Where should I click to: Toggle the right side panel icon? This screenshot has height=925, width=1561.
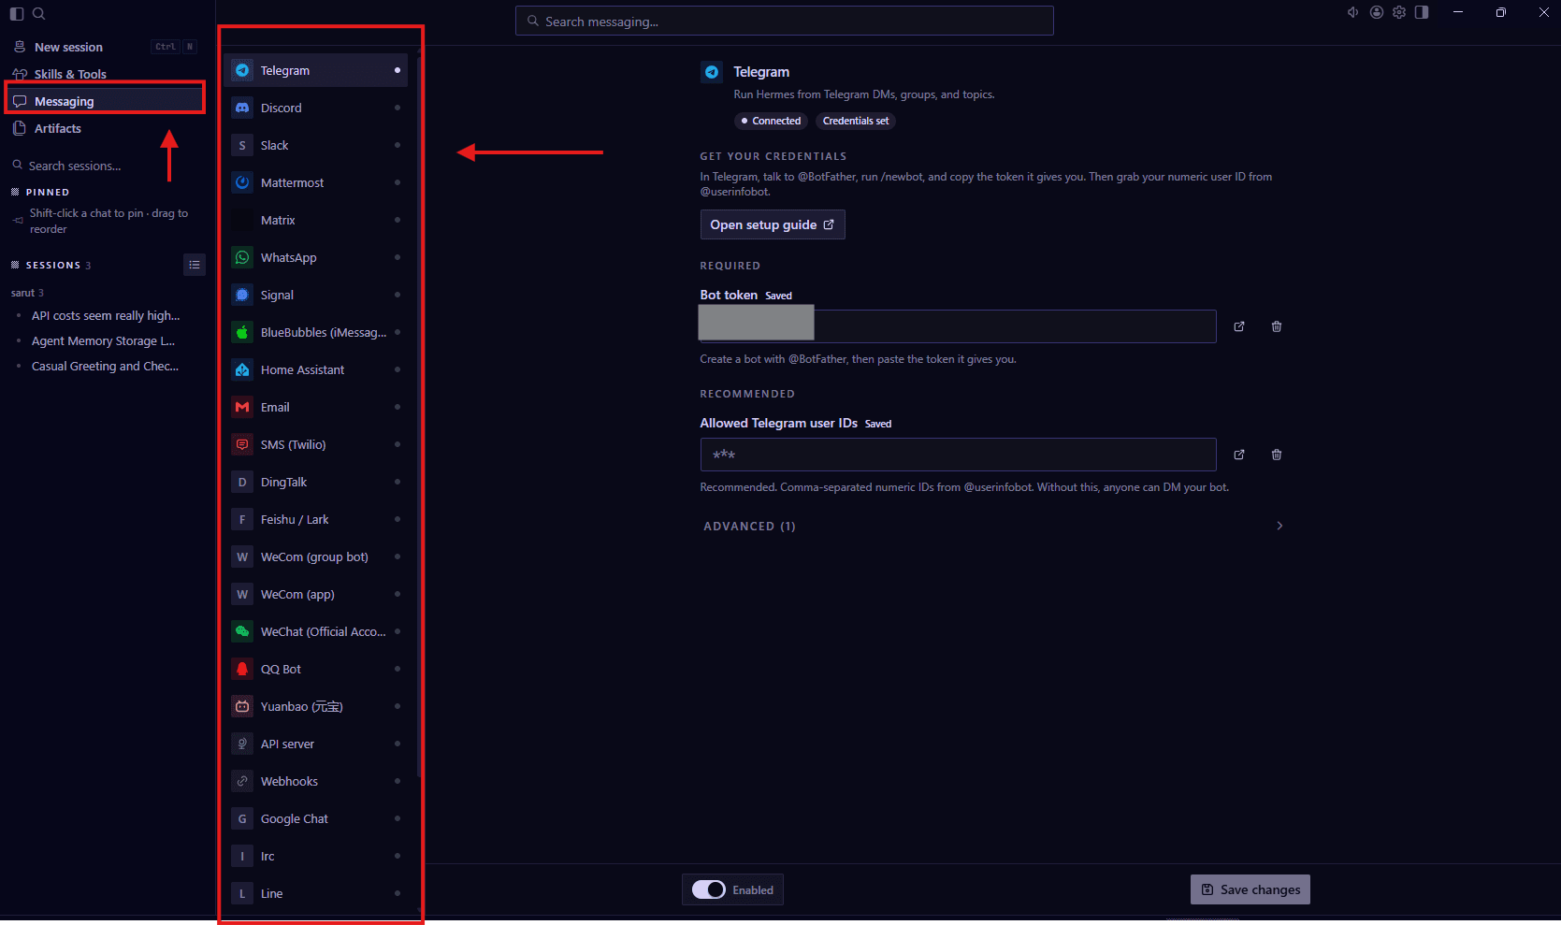1422,12
